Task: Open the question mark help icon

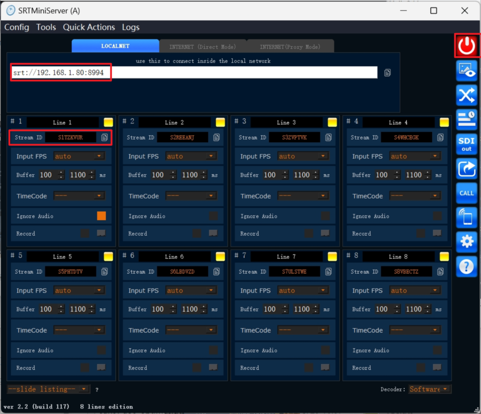Action: pyautogui.click(x=466, y=266)
